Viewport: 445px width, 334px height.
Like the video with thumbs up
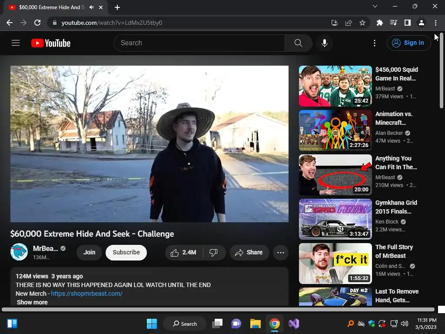point(184,253)
